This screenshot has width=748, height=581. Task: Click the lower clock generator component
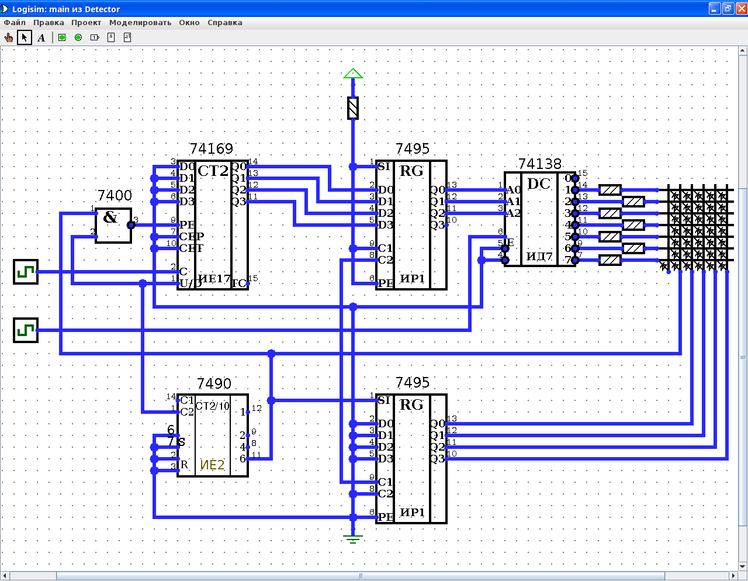click(26, 330)
